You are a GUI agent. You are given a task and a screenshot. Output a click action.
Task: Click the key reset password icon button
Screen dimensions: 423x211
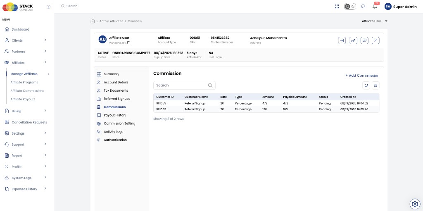(353, 40)
